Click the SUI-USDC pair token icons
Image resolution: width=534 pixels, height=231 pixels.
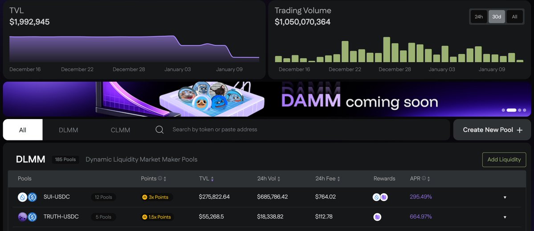27,197
